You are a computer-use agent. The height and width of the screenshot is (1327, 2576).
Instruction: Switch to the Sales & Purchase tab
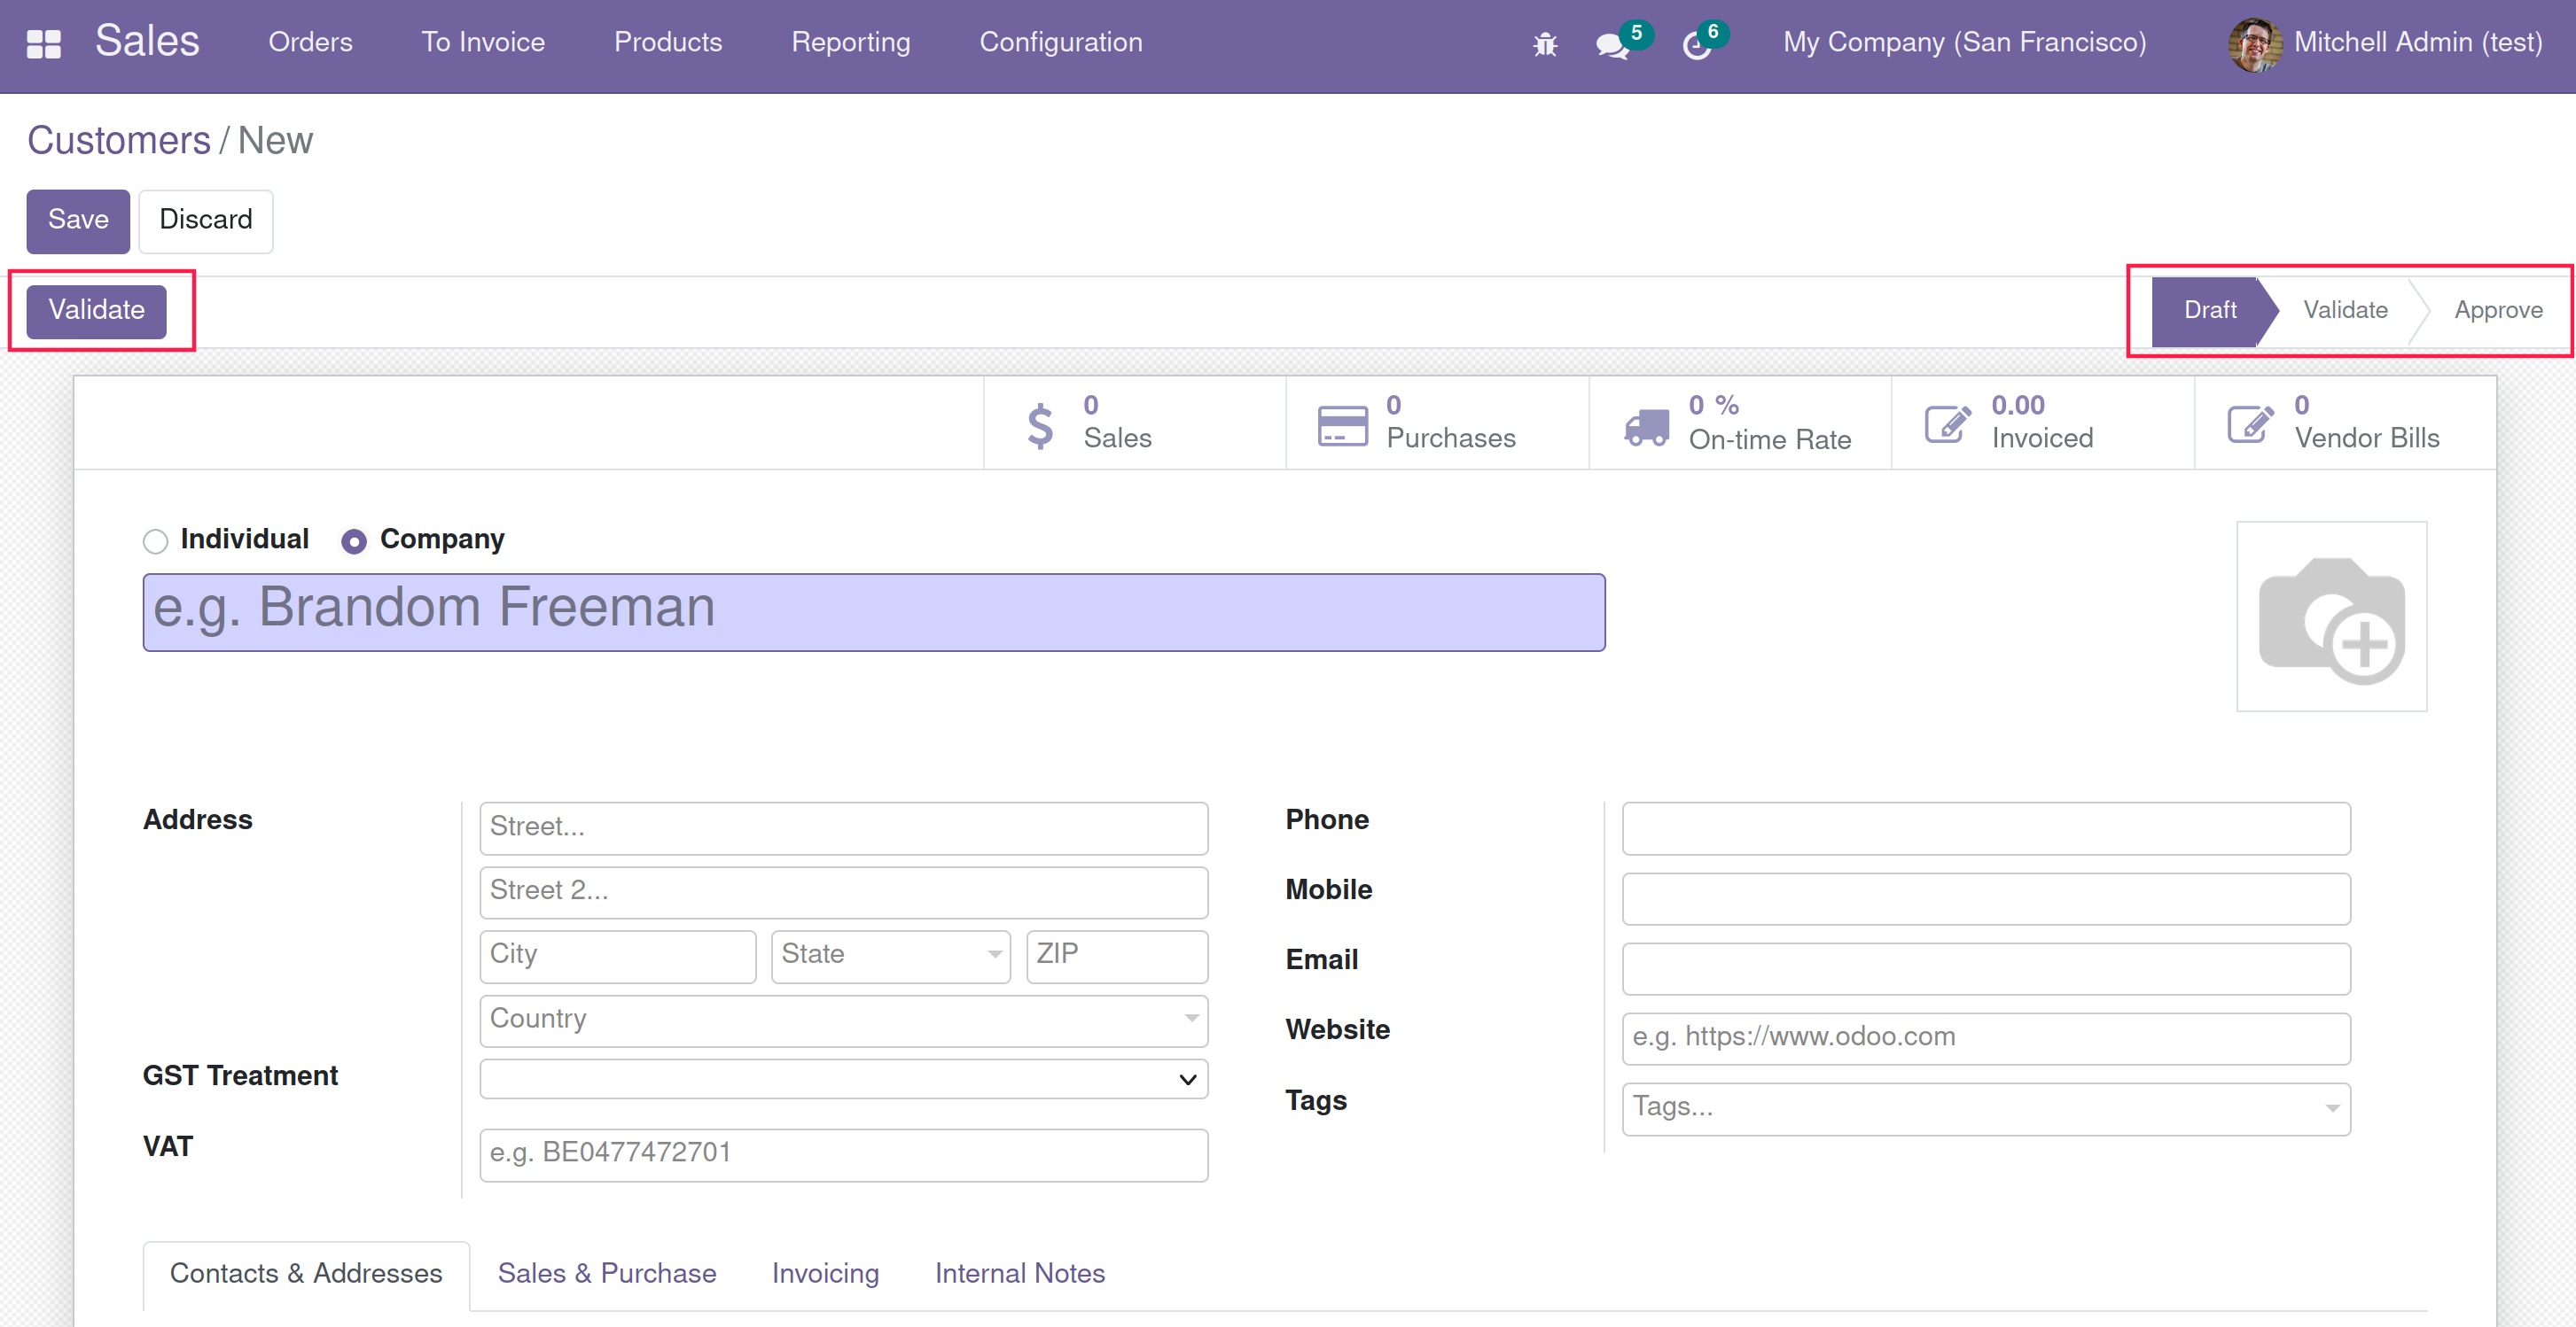point(607,1273)
